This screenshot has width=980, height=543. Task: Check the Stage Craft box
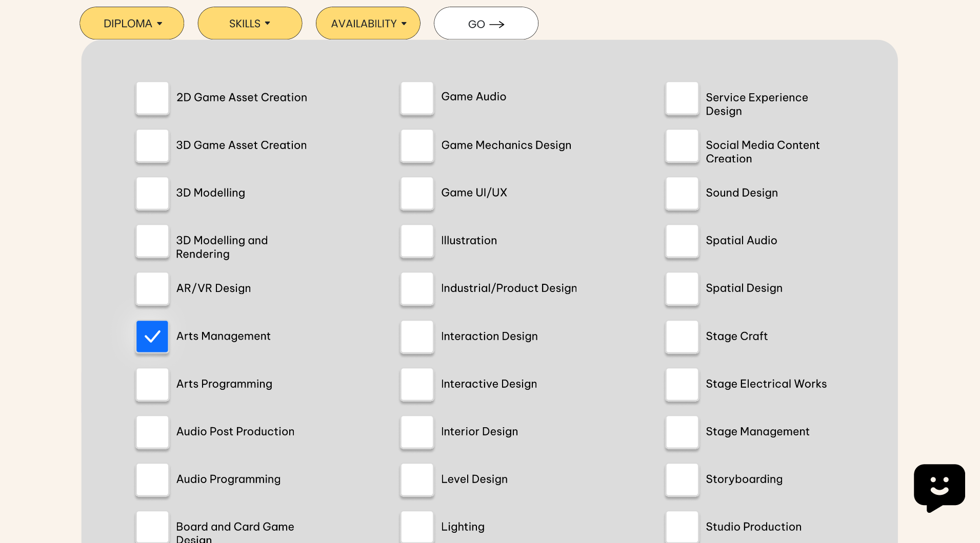point(682,337)
